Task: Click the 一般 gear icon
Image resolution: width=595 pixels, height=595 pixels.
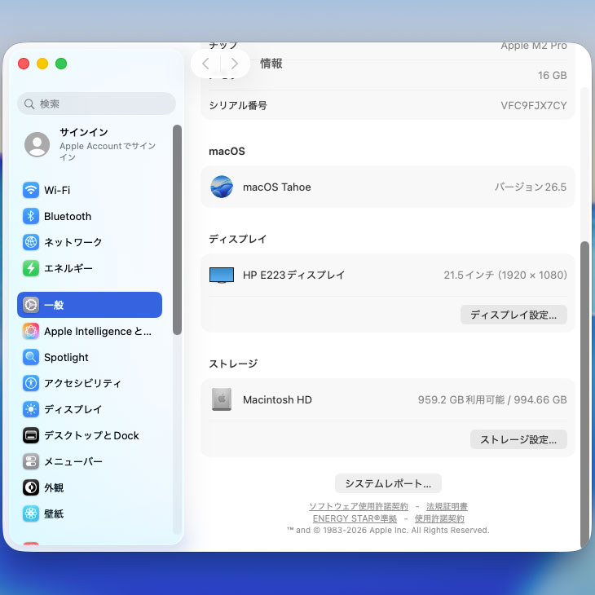Action: (31, 305)
